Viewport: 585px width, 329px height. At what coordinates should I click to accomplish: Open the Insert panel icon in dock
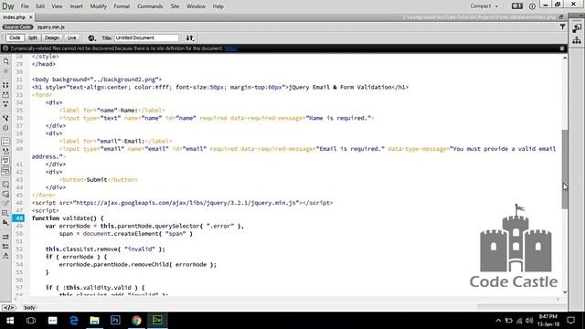click(x=577, y=28)
